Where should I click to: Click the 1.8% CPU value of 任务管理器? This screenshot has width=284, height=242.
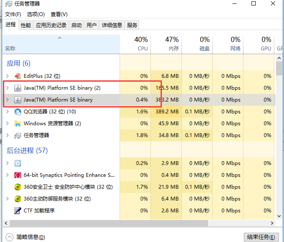tap(142, 135)
